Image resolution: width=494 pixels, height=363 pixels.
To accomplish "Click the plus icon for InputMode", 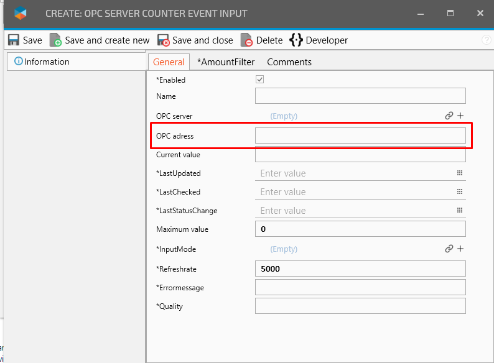I will 460,249.
